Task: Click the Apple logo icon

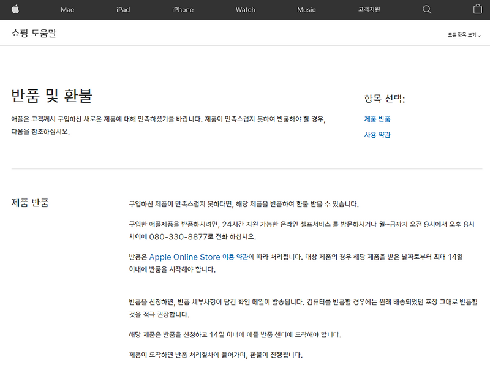Action: [x=15, y=9]
